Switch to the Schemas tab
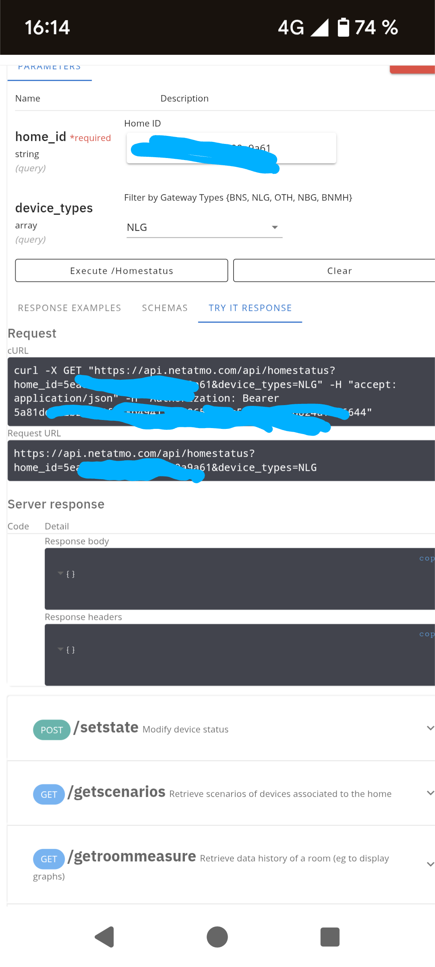This screenshot has height=967, width=435. (165, 308)
